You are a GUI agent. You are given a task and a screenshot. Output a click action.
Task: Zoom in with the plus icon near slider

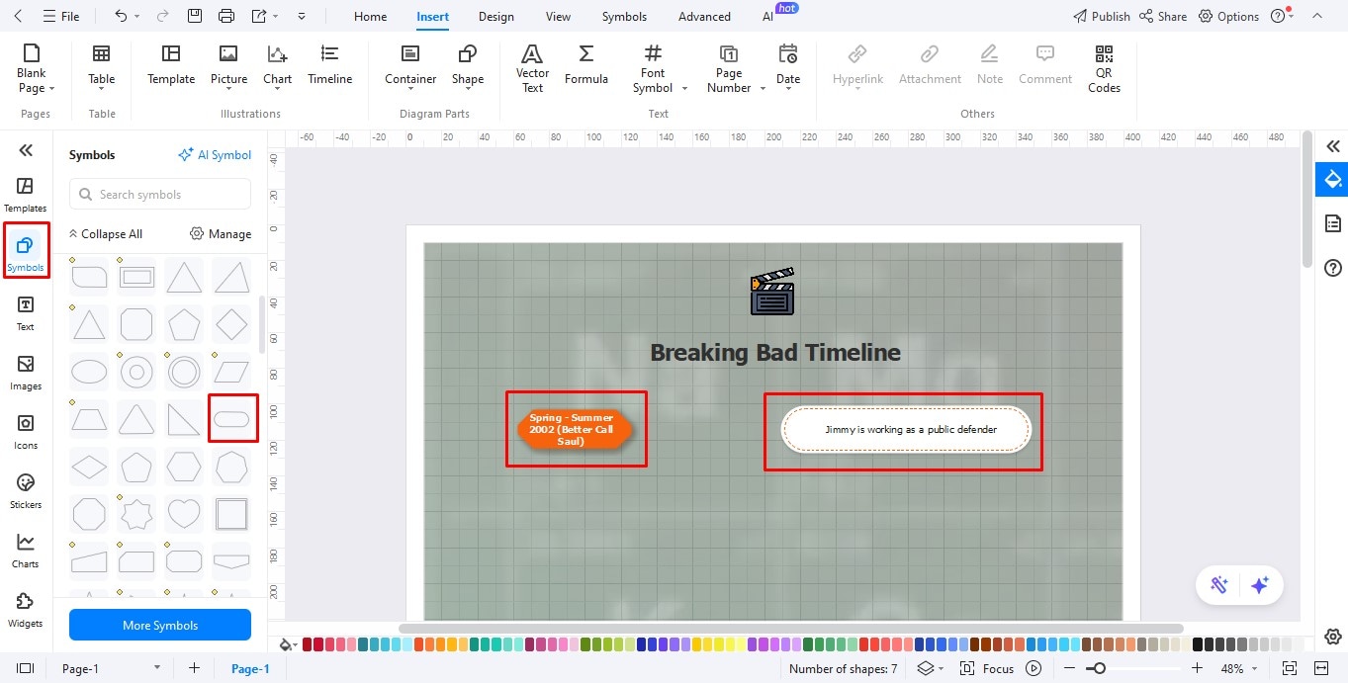(x=1198, y=668)
